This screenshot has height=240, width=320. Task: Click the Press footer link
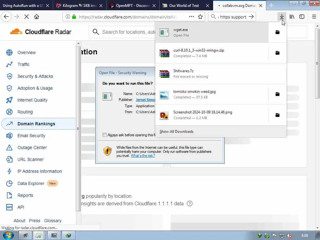[x=34, y=221]
